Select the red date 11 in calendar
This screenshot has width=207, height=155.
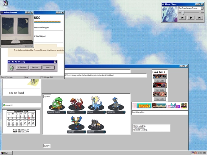click(29, 118)
